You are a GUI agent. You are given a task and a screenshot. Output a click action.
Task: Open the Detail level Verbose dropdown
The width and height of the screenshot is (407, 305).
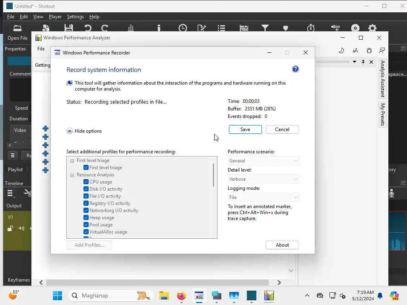point(263,179)
